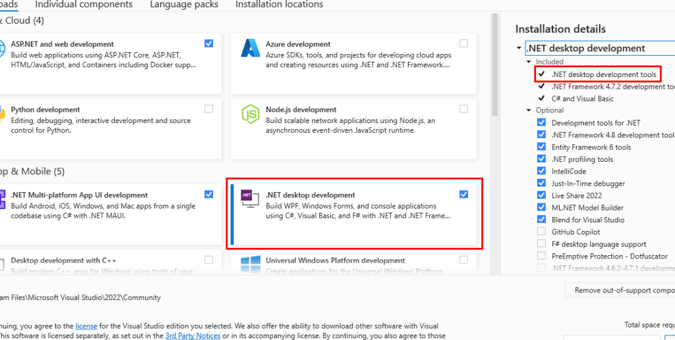The height and width of the screenshot is (340, 675).
Task: Check F# desktop language support option
Action: pyautogui.click(x=541, y=244)
